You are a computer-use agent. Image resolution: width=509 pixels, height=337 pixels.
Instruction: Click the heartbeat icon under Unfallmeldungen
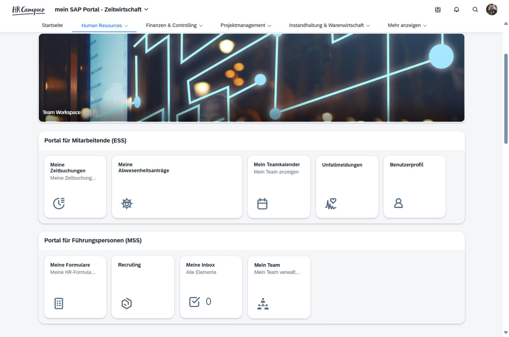tap(331, 204)
